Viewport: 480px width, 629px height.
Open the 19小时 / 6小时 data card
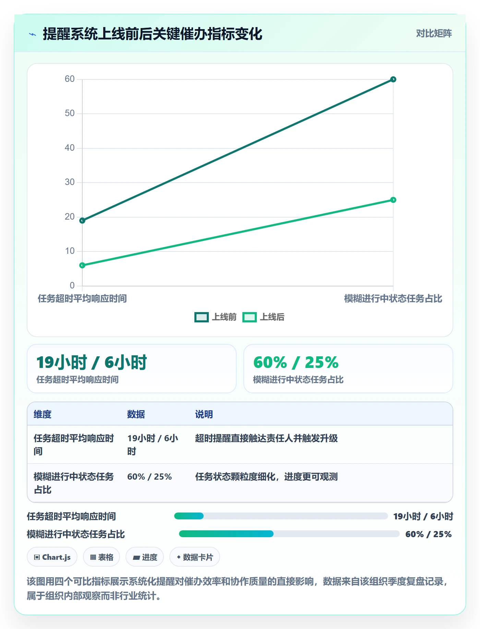click(x=132, y=369)
